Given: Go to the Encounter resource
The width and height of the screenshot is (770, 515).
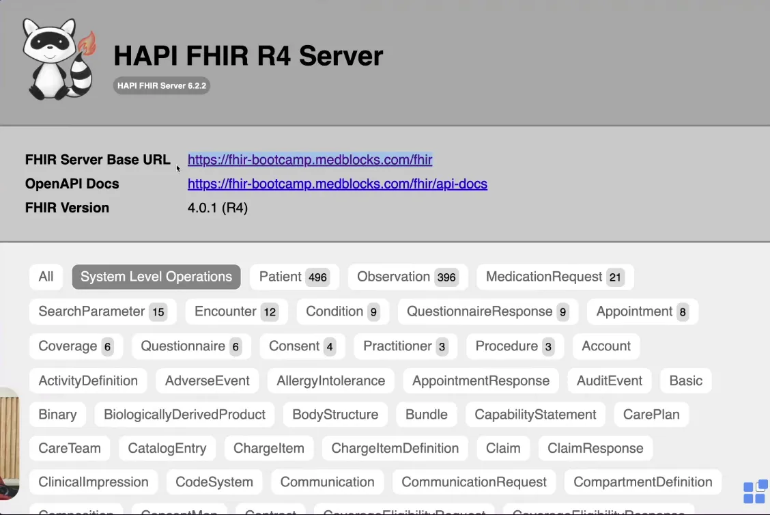Looking at the screenshot, I should tap(236, 311).
